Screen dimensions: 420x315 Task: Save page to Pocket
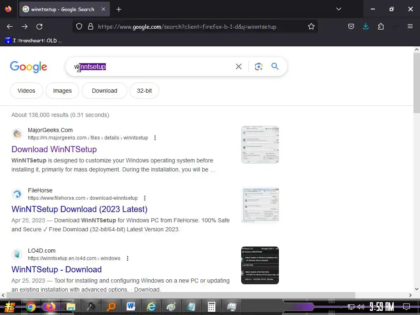pyautogui.click(x=351, y=27)
